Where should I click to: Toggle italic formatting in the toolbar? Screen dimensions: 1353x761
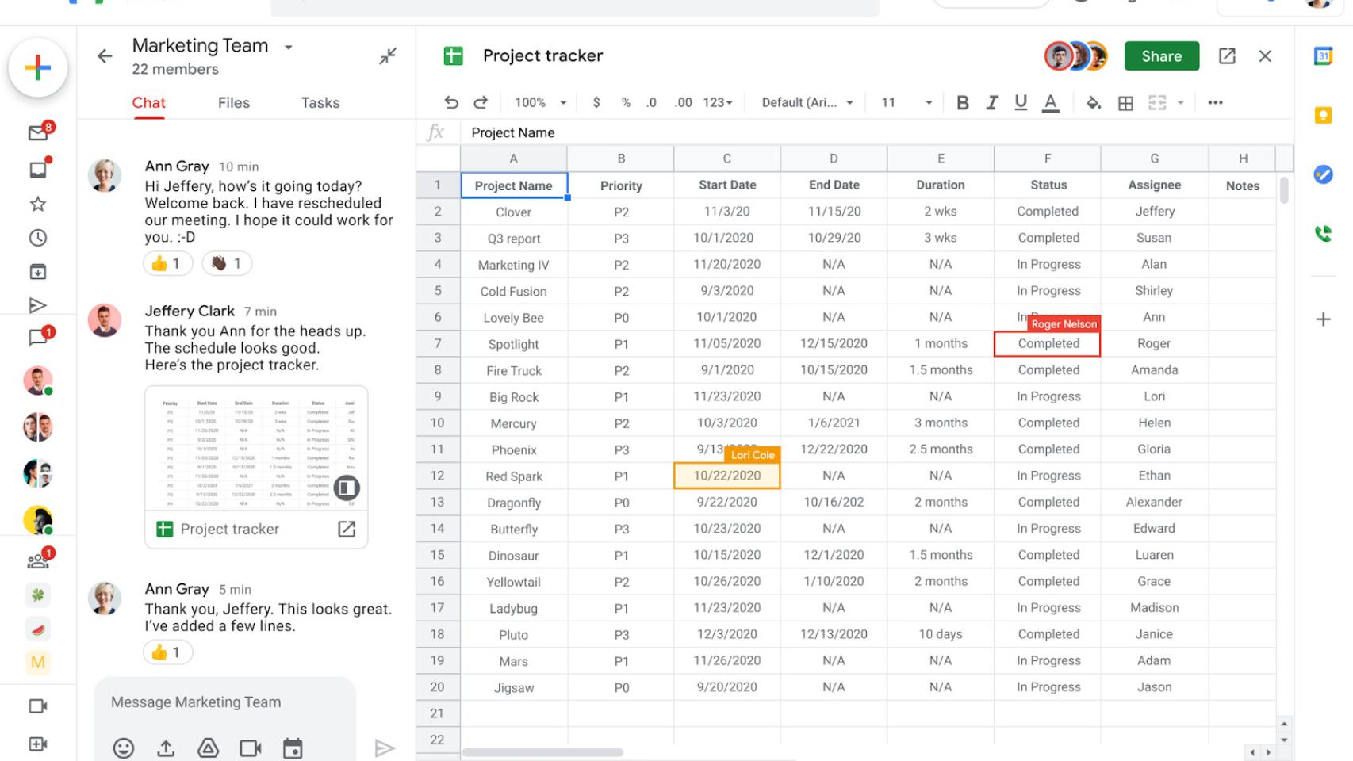pyautogui.click(x=991, y=102)
